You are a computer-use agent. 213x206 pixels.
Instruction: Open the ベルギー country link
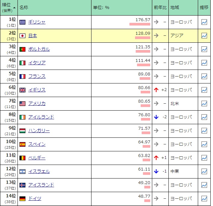tap(37, 158)
